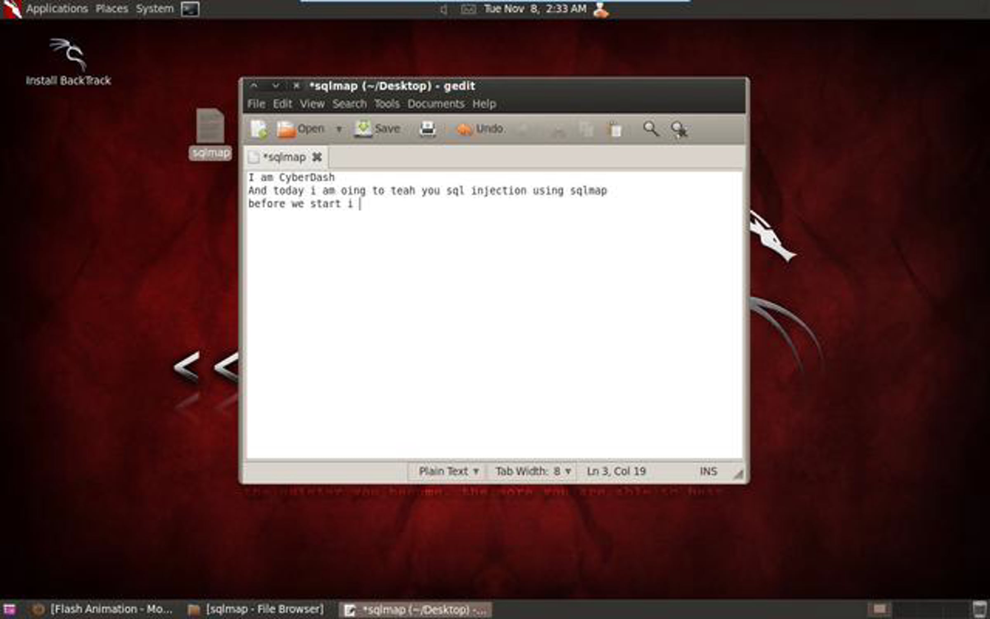Open the Tools menu

[x=387, y=104]
